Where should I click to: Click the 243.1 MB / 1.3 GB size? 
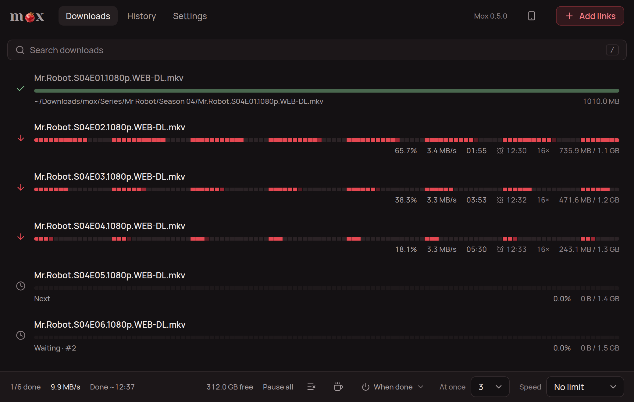click(x=589, y=249)
